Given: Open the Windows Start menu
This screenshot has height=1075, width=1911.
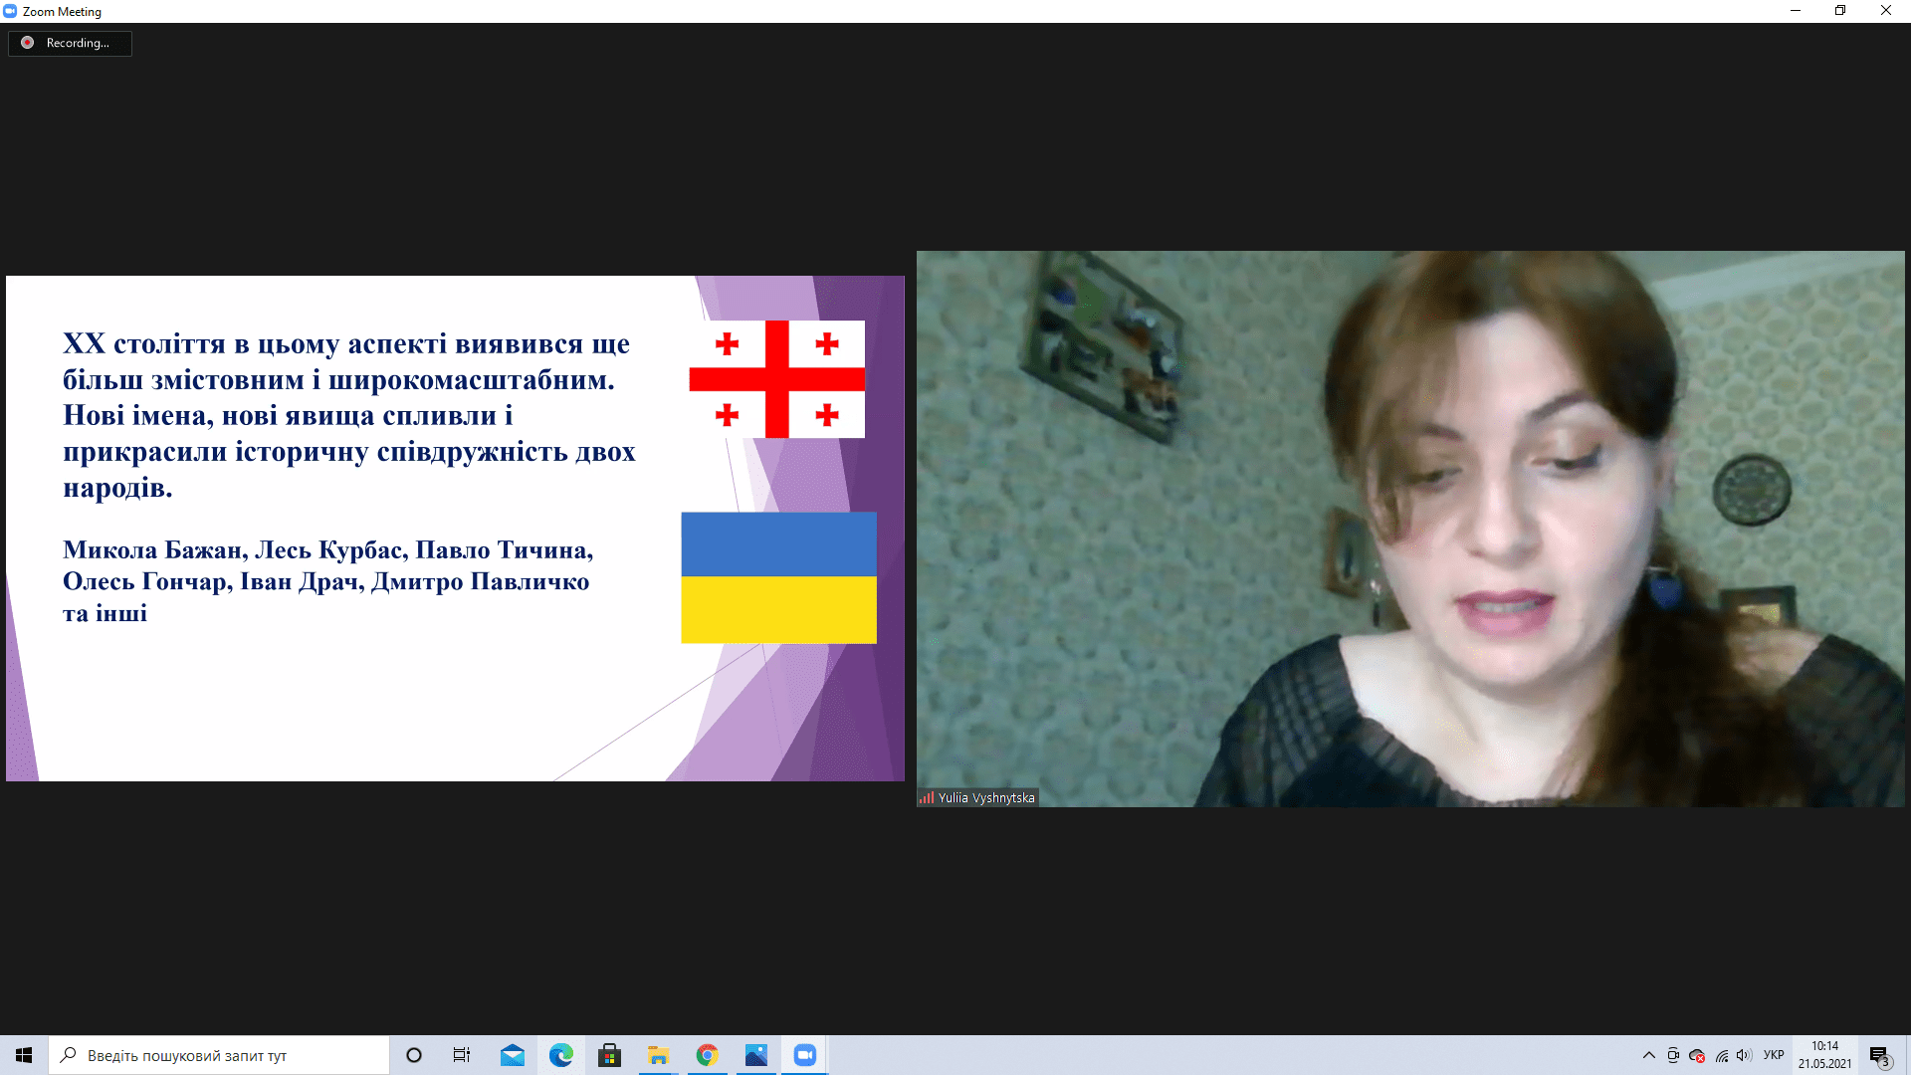Looking at the screenshot, I should (24, 1055).
